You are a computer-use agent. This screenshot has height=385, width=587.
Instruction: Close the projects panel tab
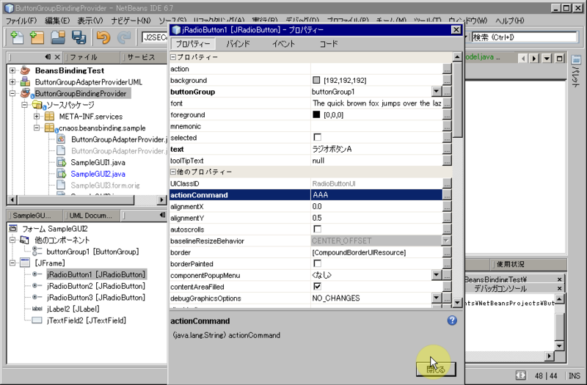57,57
